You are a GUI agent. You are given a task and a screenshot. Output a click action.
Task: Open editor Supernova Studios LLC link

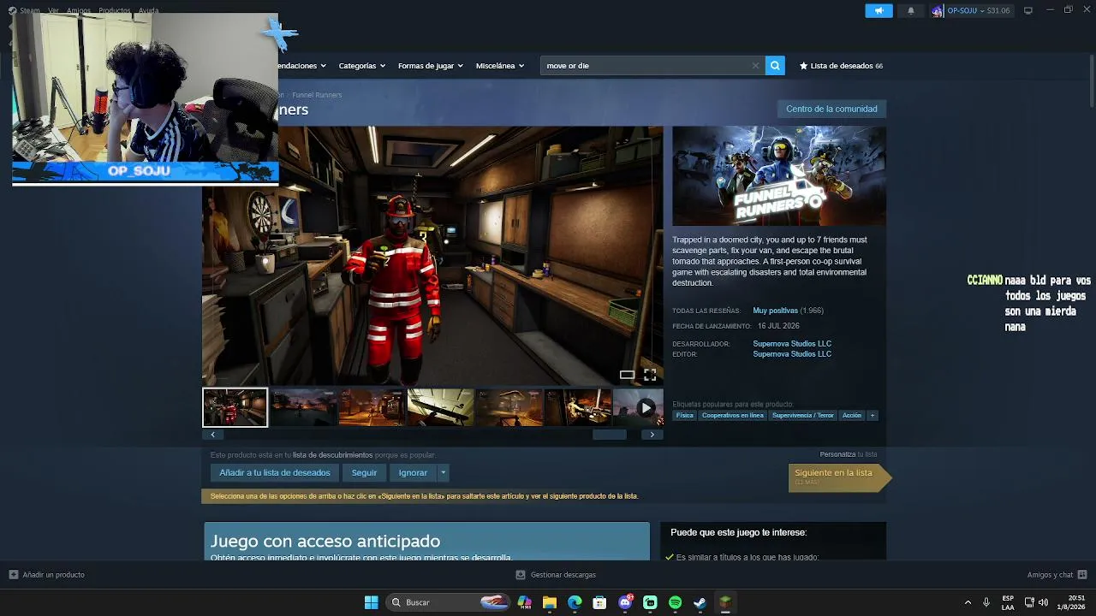pyautogui.click(x=792, y=354)
